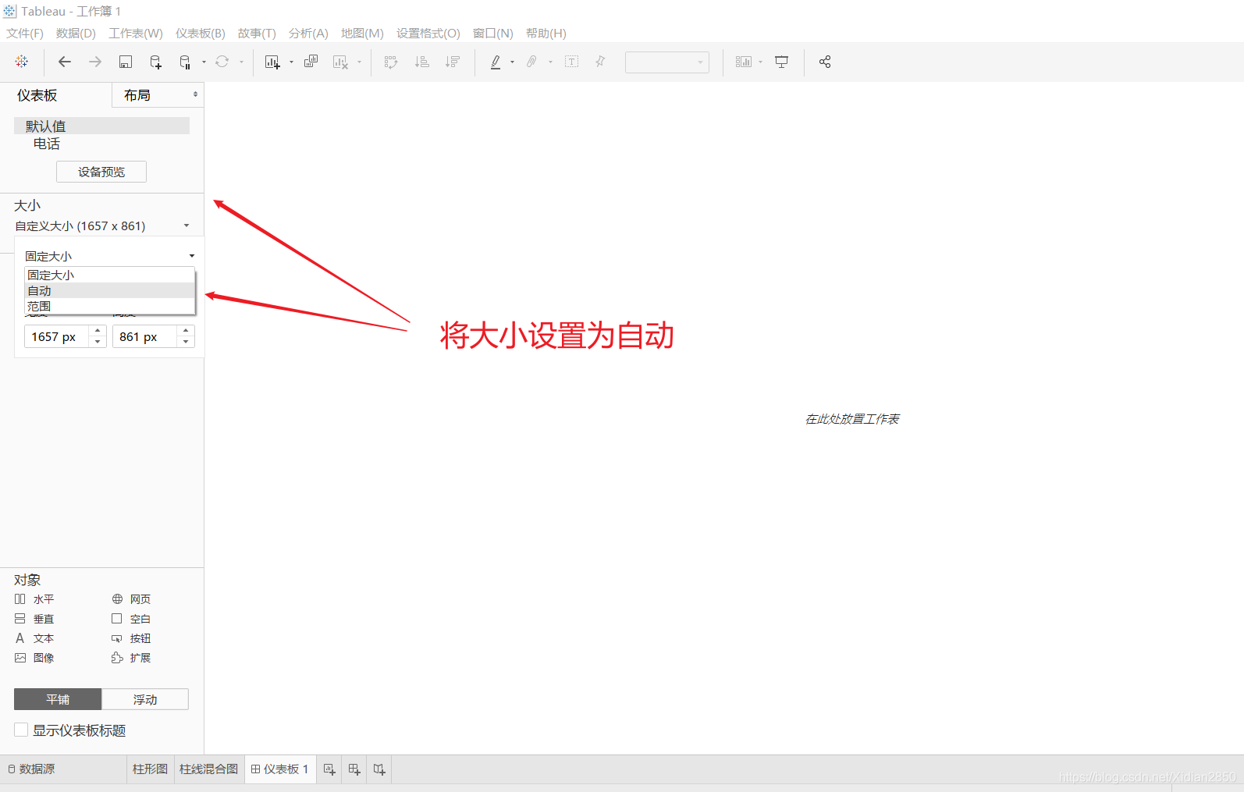Click the show mark labels icon

pos(571,62)
